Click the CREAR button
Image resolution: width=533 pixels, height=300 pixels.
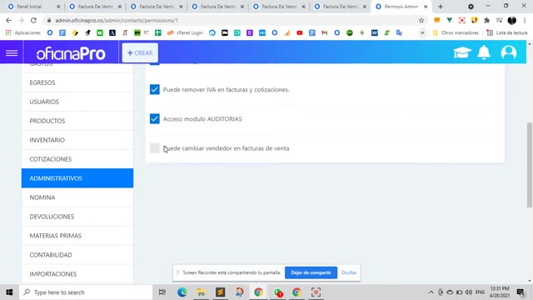140,52
